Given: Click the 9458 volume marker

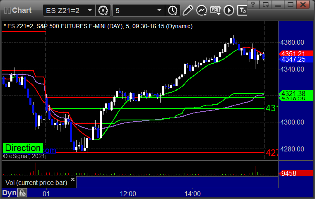Looking at the screenshot, I should tap(296, 173).
